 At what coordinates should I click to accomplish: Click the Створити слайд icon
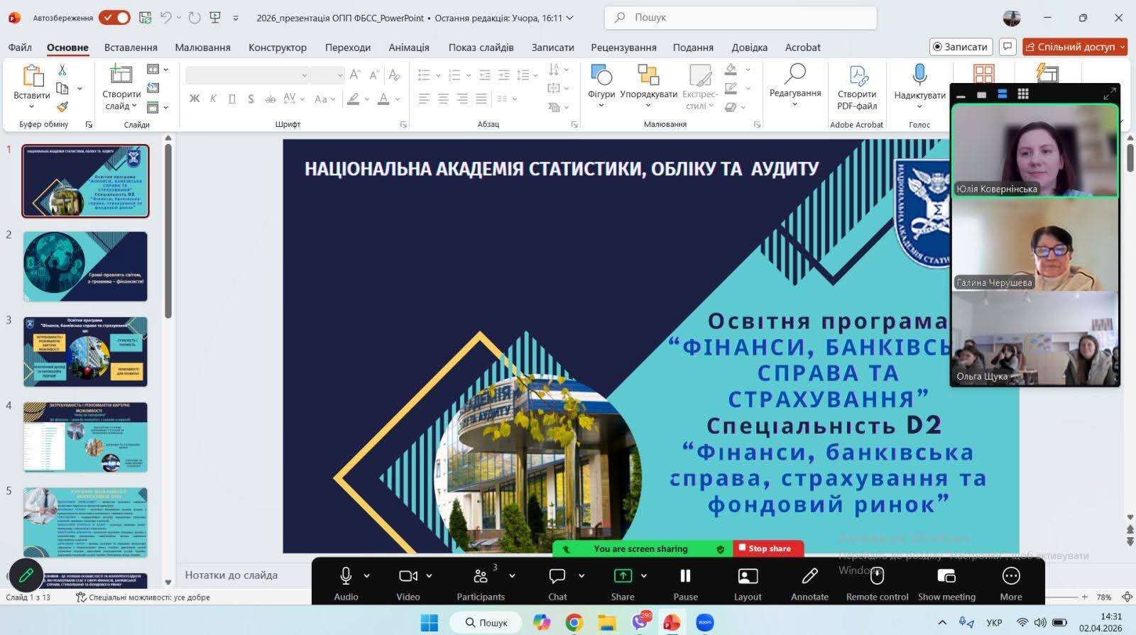point(121,74)
